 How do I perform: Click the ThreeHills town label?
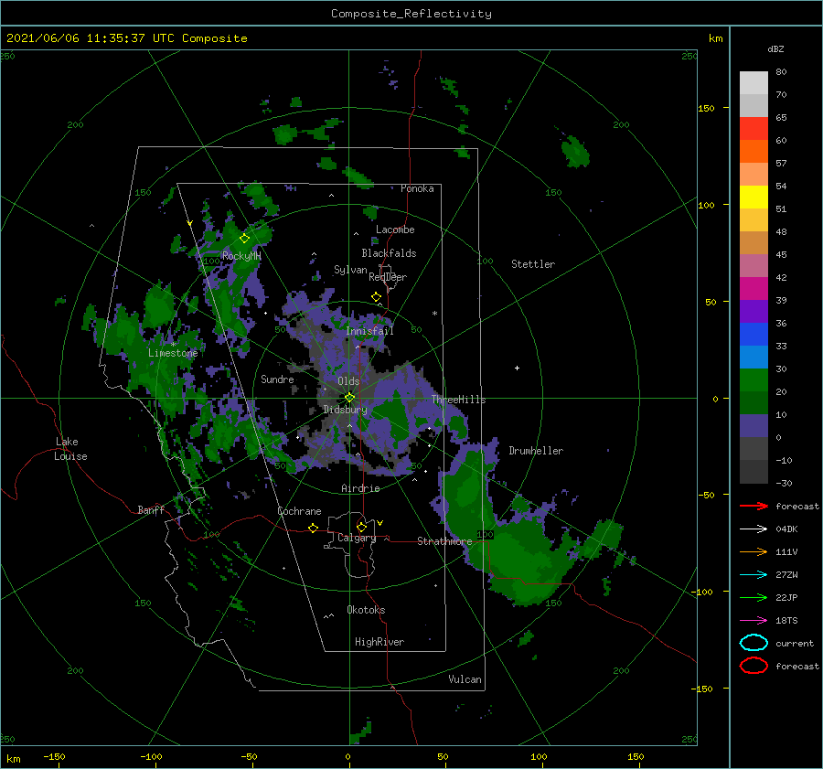(x=458, y=400)
